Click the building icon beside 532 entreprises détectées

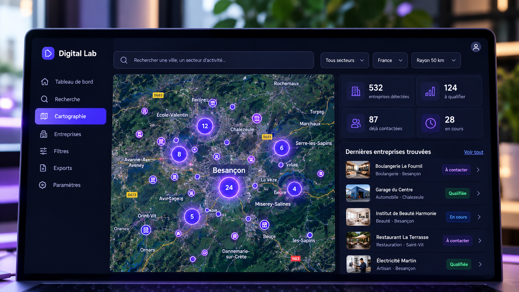[356, 91]
